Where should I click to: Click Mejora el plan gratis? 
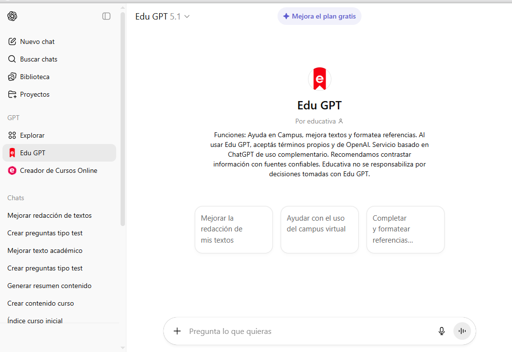pyautogui.click(x=319, y=16)
